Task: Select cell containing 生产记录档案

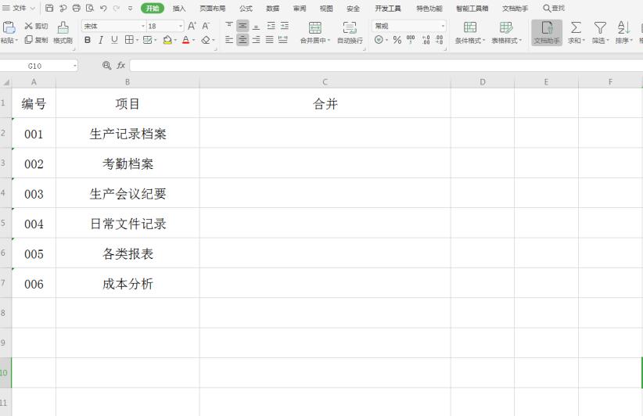Action: [128, 133]
